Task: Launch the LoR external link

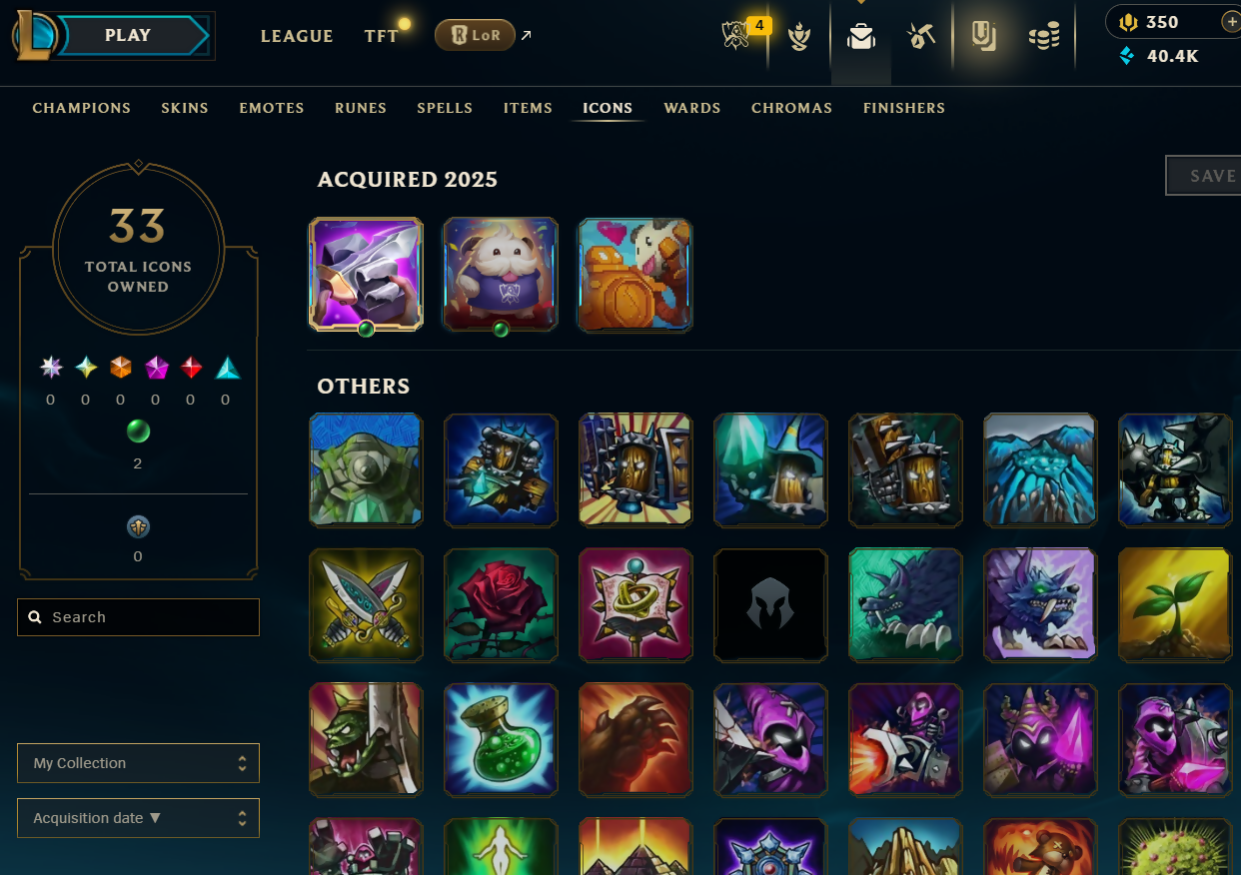Action: coord(484,36)
